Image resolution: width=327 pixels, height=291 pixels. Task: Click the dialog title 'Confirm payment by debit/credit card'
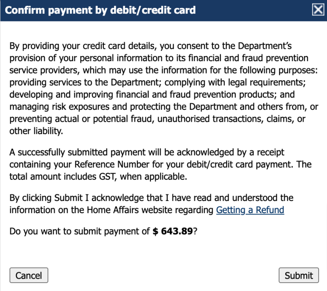(x=100, y=10)
